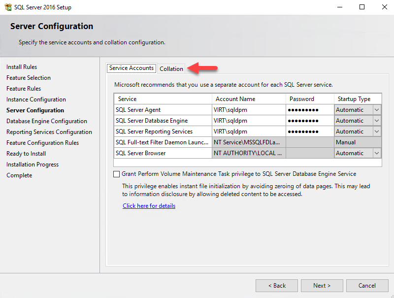The image size is (394, 298).
Task: Select Installation Progress step in sidebar
Action: pyautogui.click(x=33, y=165)
